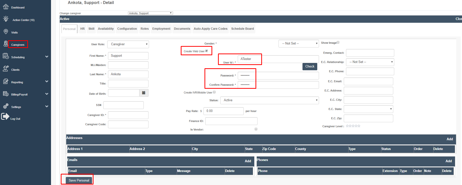462x185 pixels.
Task: Open the E.C. Relationship dropdown
Action: (x=370, y=62)
